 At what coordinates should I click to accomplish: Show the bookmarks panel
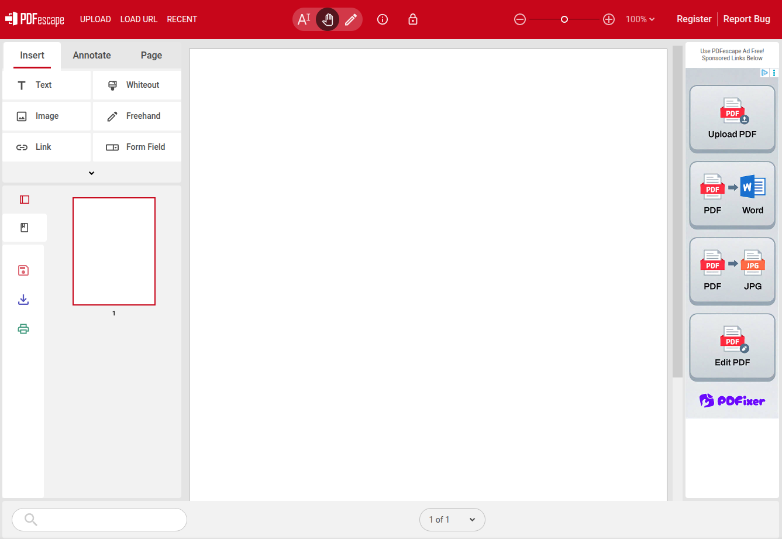click(x=25, y=228)
